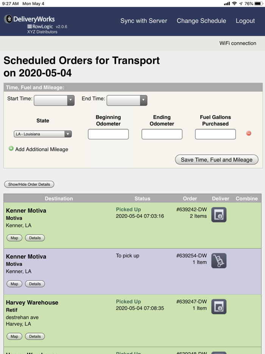Tap the deliver icon for order #639247-DW
Image resolution: width=265 pixels, height=354 pixels.
(x=219, y=307)
